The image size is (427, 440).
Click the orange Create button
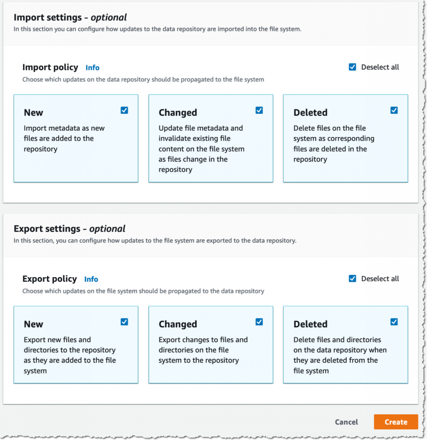click(396, 422)
